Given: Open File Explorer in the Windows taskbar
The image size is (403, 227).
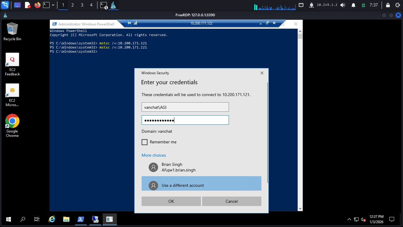Looking at the screenshot, I should (x=66, y=219).
